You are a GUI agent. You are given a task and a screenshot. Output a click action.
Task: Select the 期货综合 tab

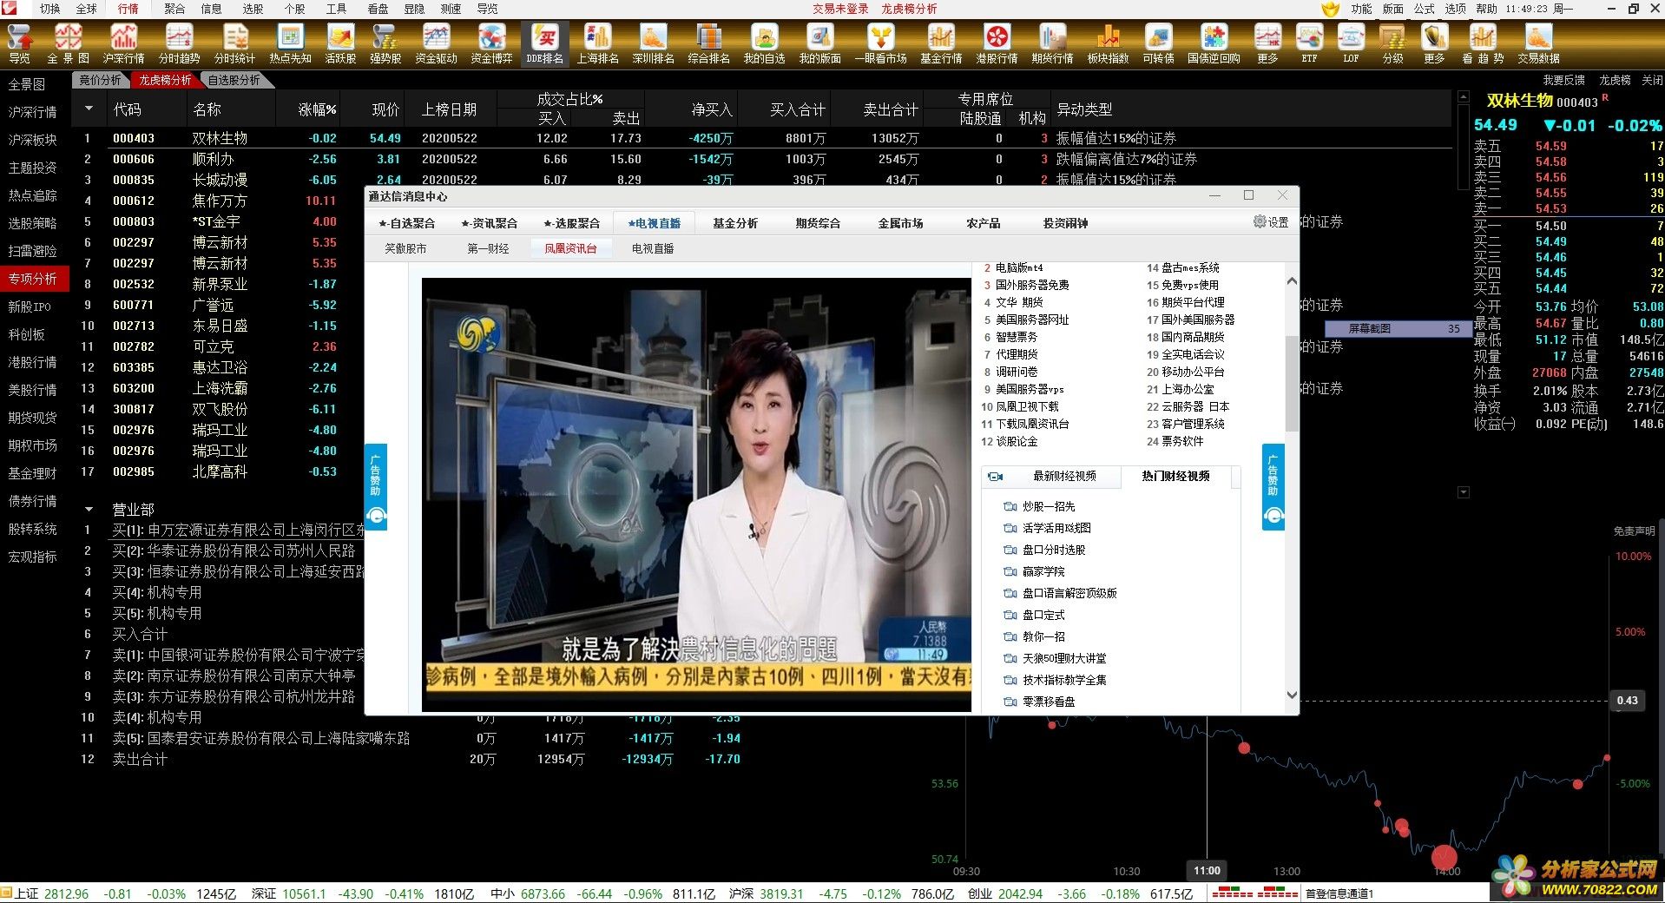[x=818, y=223]
